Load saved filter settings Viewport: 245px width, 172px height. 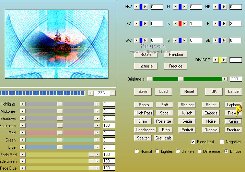(163, 91)
